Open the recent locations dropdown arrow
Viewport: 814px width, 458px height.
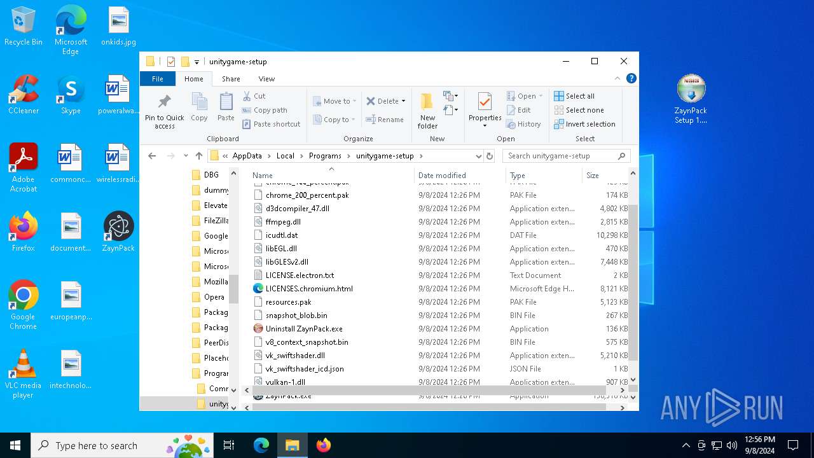[186, 156]
